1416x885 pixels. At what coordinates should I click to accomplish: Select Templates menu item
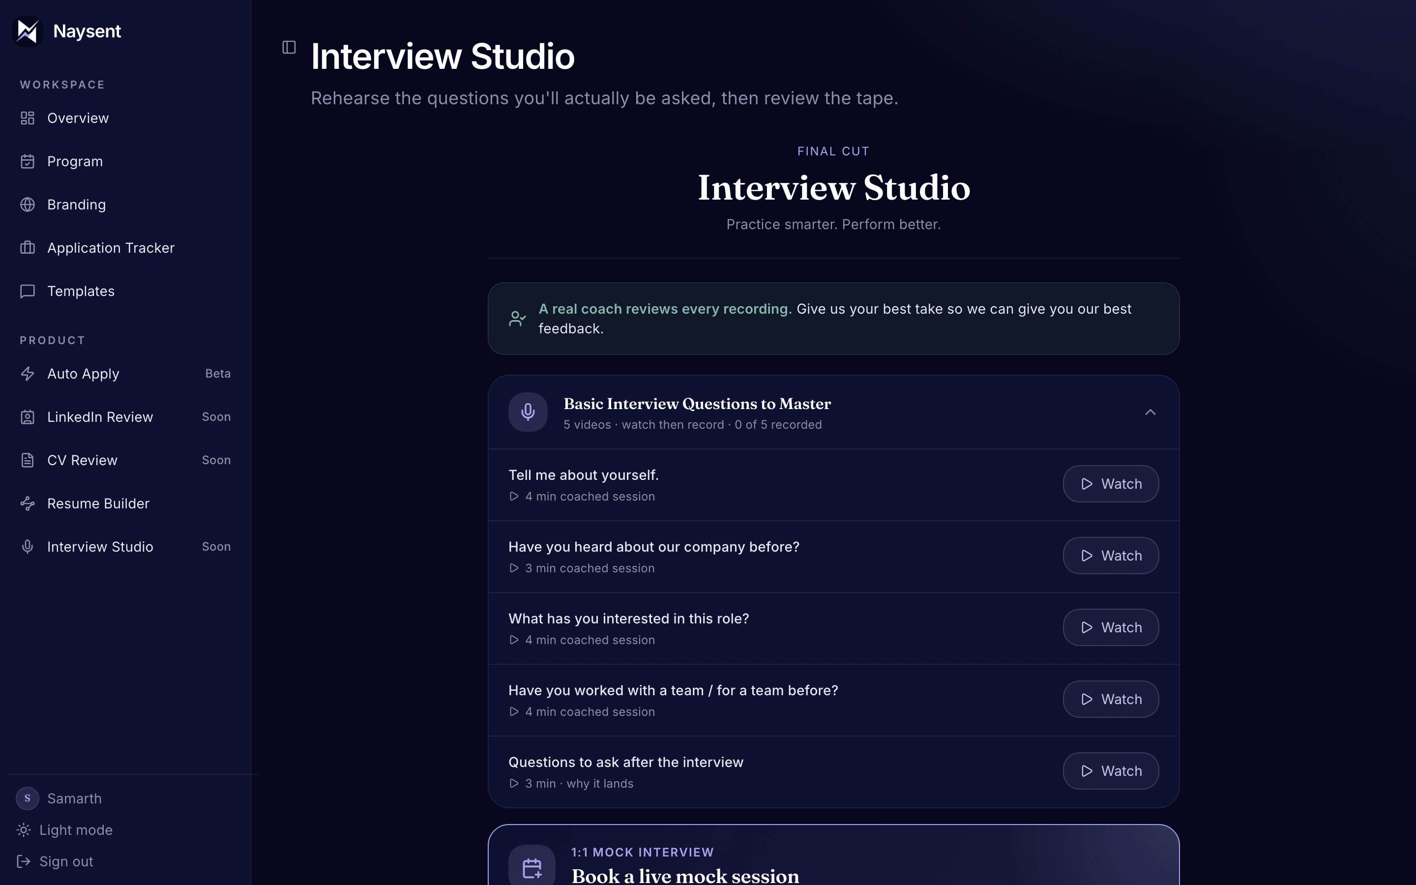point(126,292)
